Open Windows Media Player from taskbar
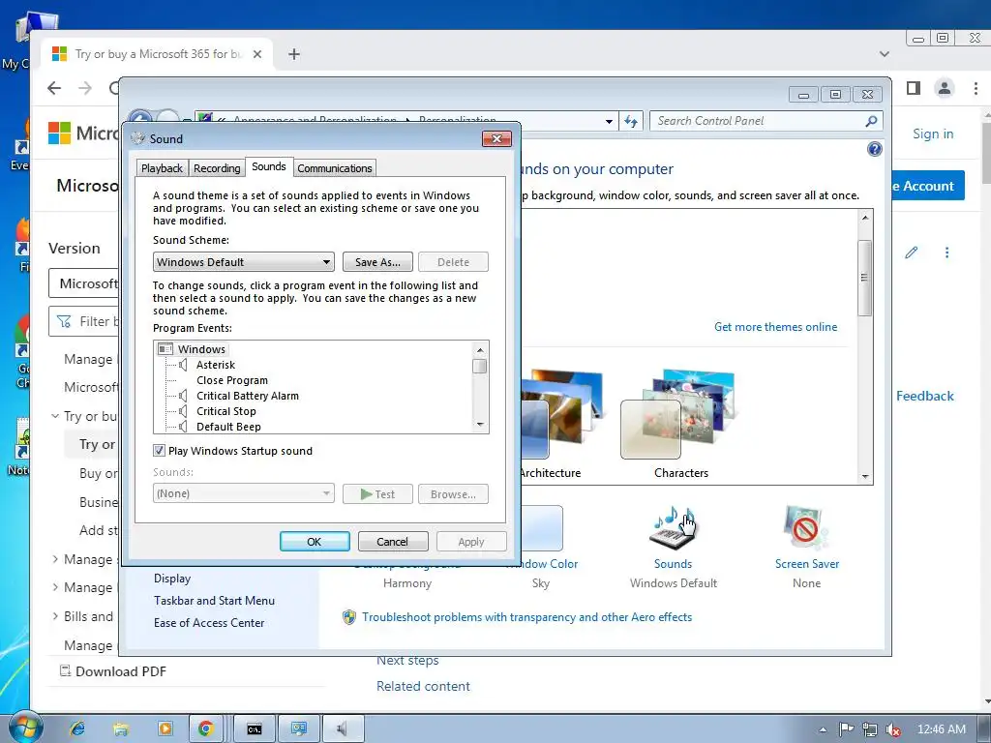991x743 pixels. pos(165,728)
